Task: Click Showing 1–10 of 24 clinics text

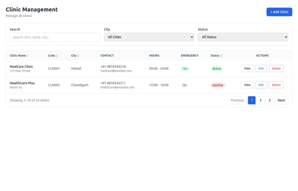Action: [29, 100]
